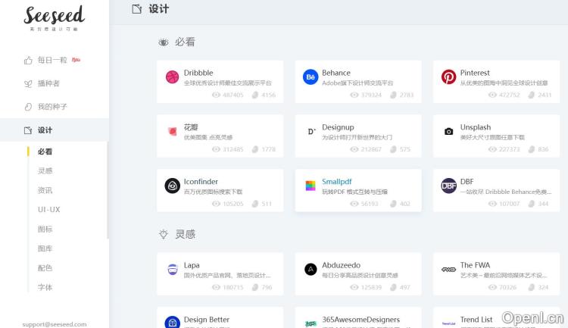Go to 播种者 sidebar menu item

pyautogui.click(x=48, y=83)
